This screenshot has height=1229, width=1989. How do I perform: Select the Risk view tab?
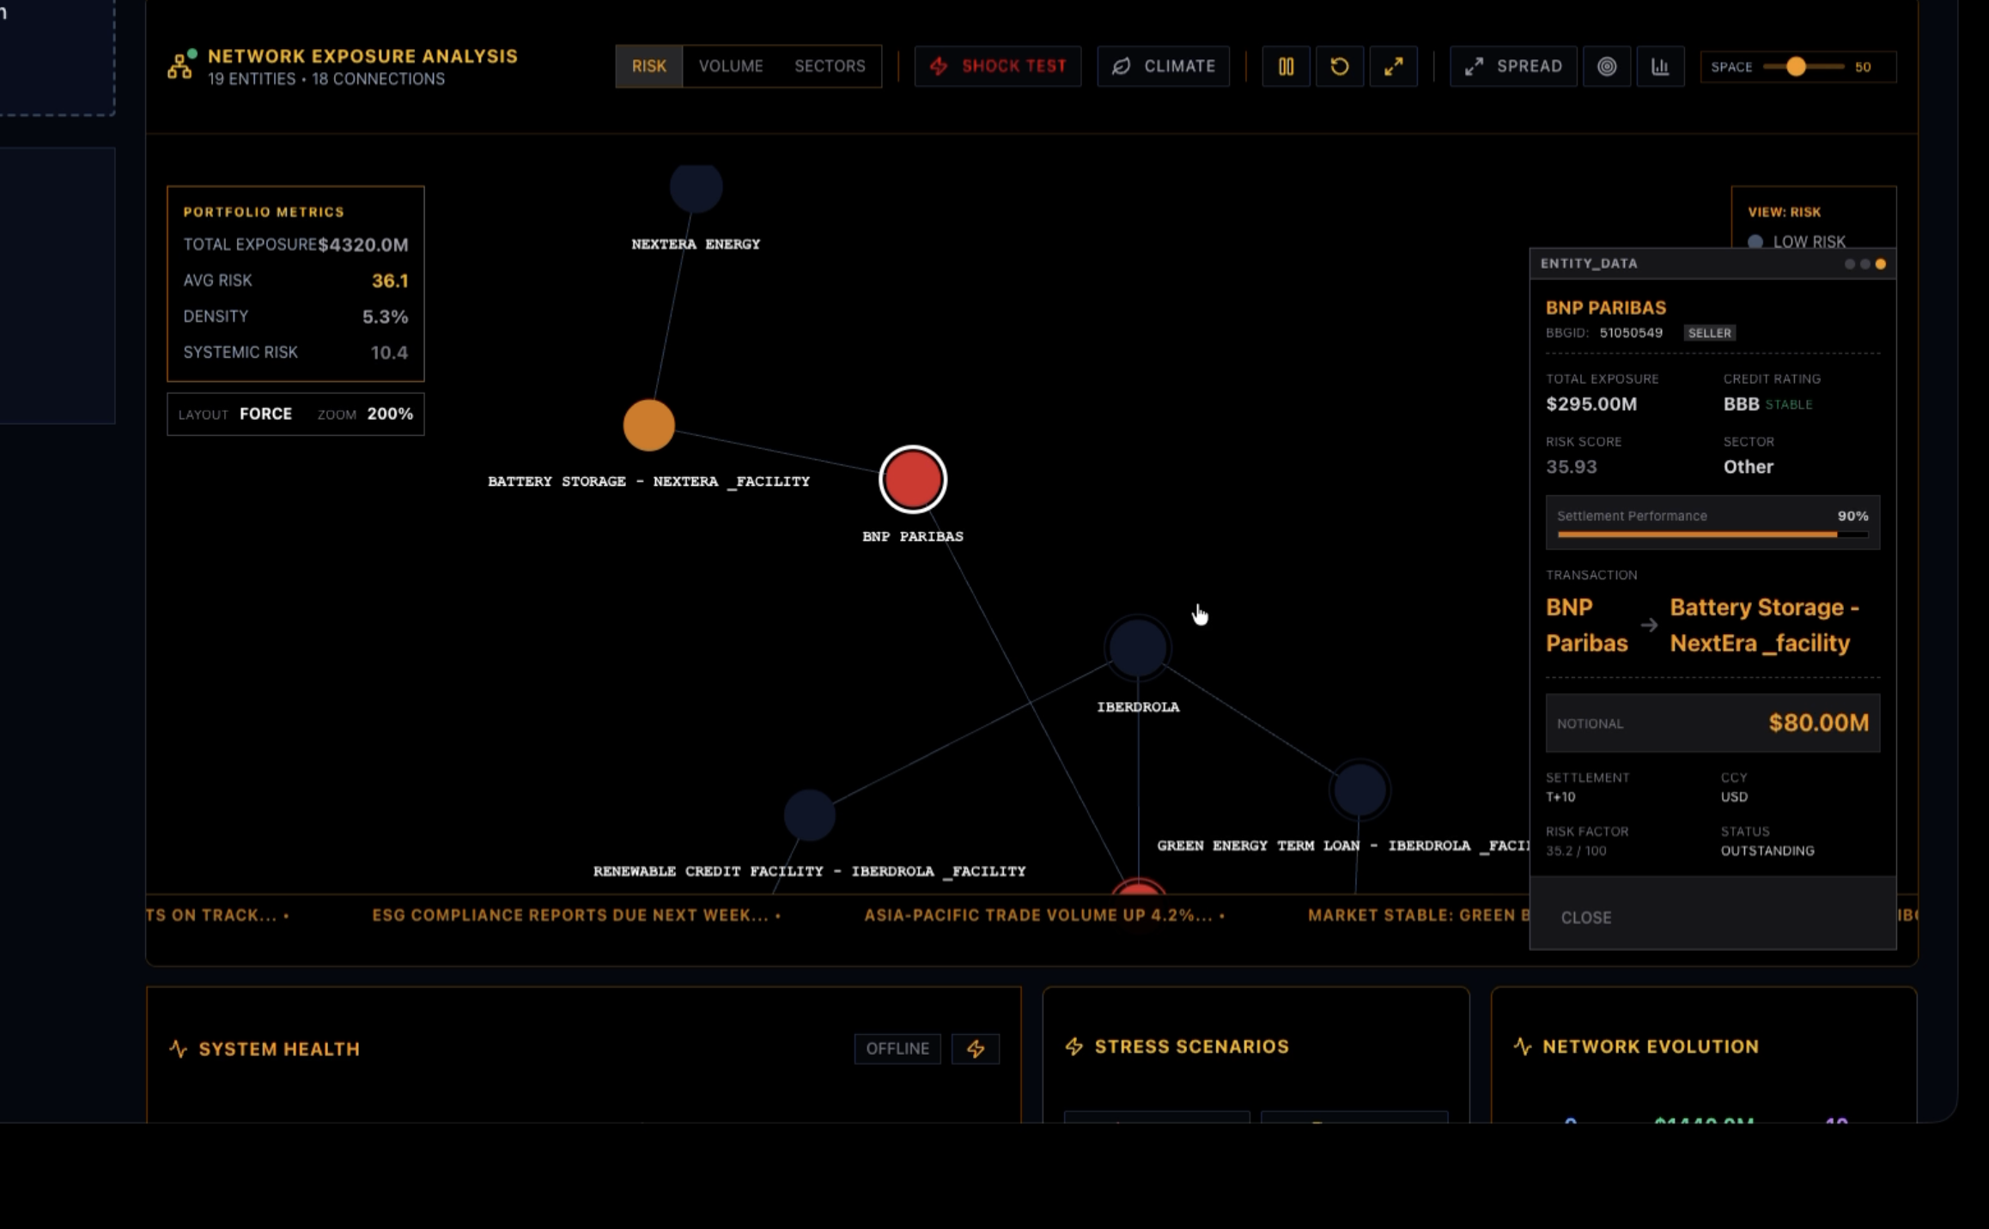coord(649,66)
